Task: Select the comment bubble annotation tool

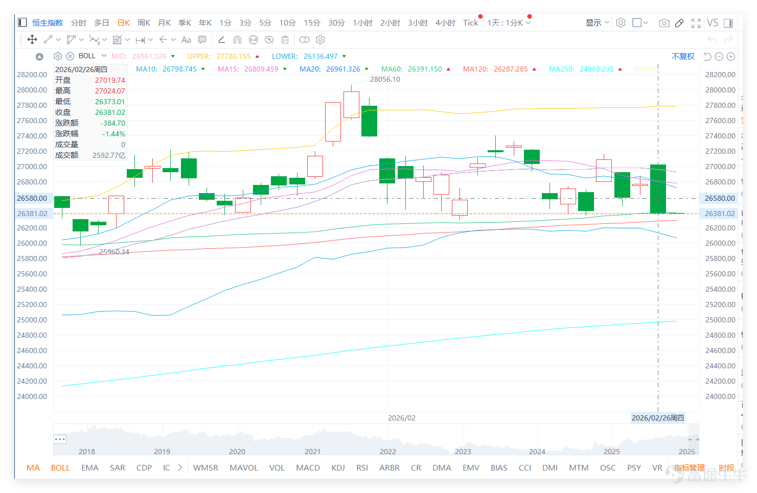Action: tap(202, 39)
